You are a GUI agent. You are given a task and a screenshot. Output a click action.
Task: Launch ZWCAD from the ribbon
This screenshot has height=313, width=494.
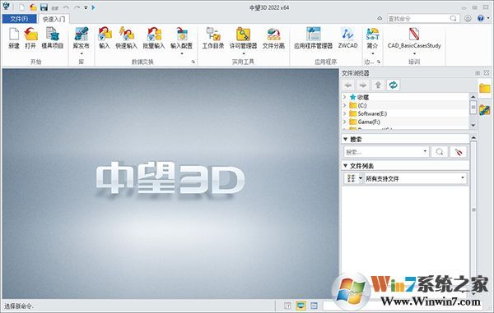click(x=347, y=38)
